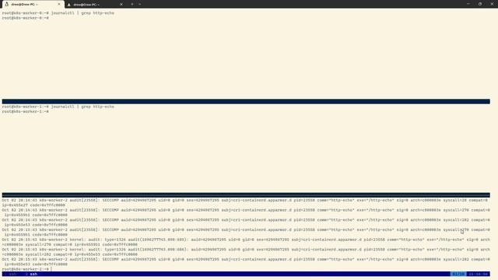Click the highlighted indicator left of tmux clock

[x=458, y=274]
